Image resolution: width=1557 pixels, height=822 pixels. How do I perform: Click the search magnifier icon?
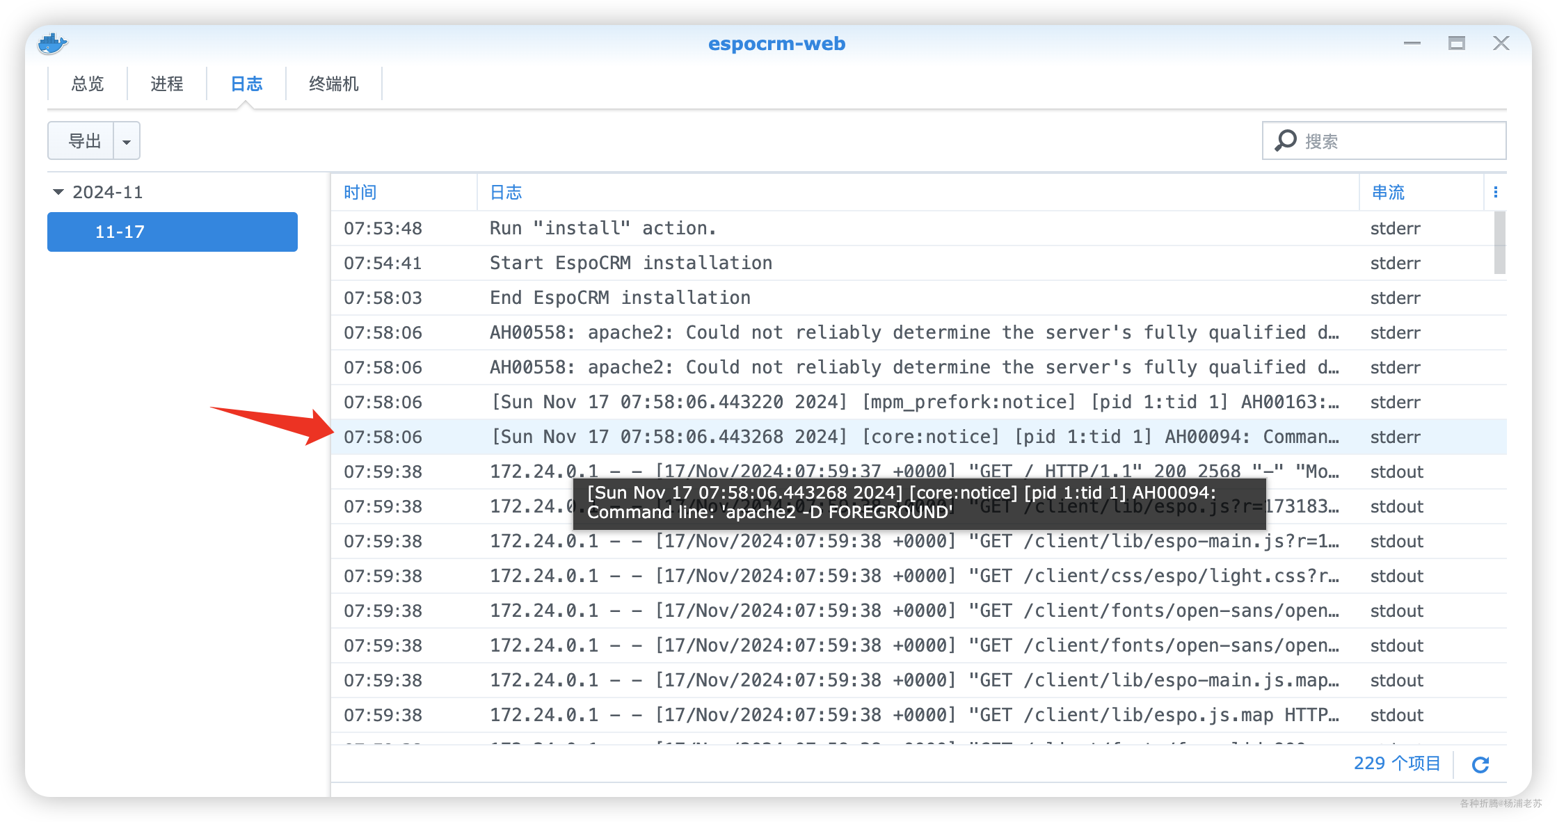[x=1285, y=140]
